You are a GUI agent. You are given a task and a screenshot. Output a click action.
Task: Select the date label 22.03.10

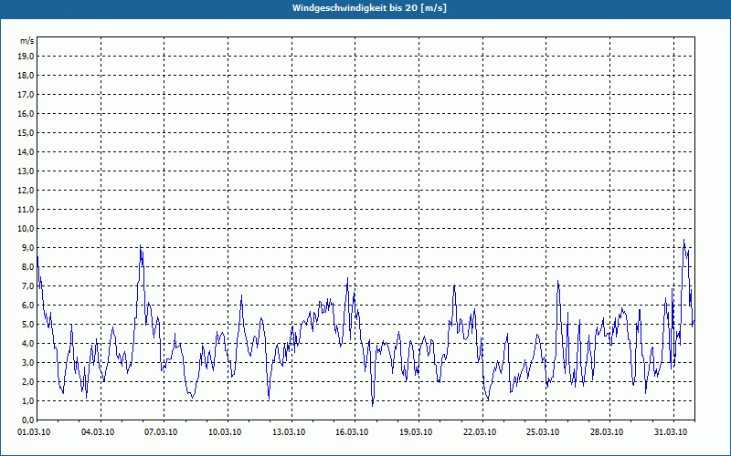[x=480, y=432]
